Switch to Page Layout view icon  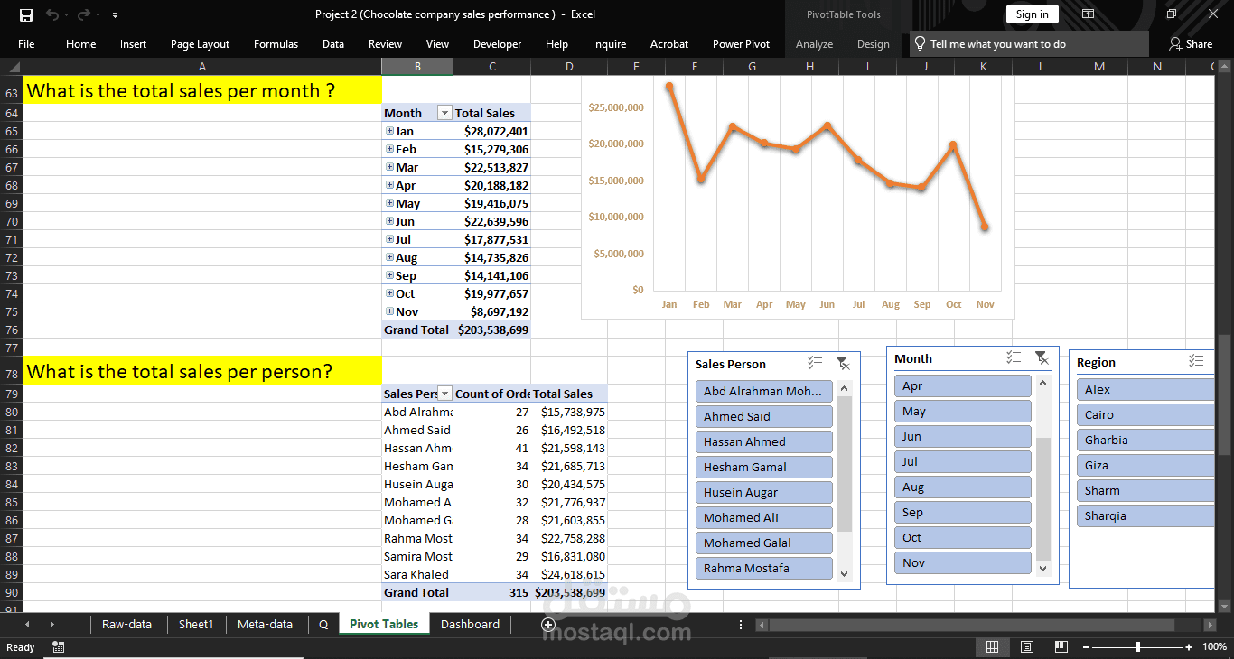point(1027,646)
